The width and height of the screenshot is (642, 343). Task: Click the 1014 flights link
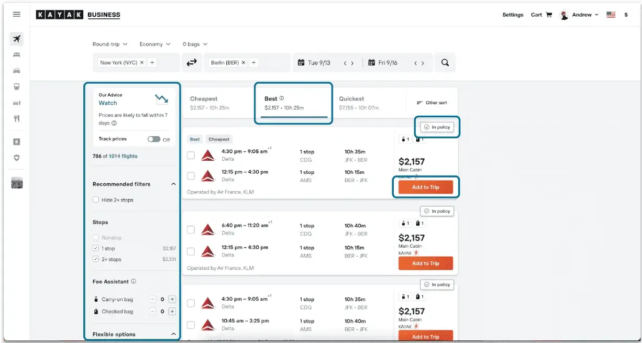point(123,156)
